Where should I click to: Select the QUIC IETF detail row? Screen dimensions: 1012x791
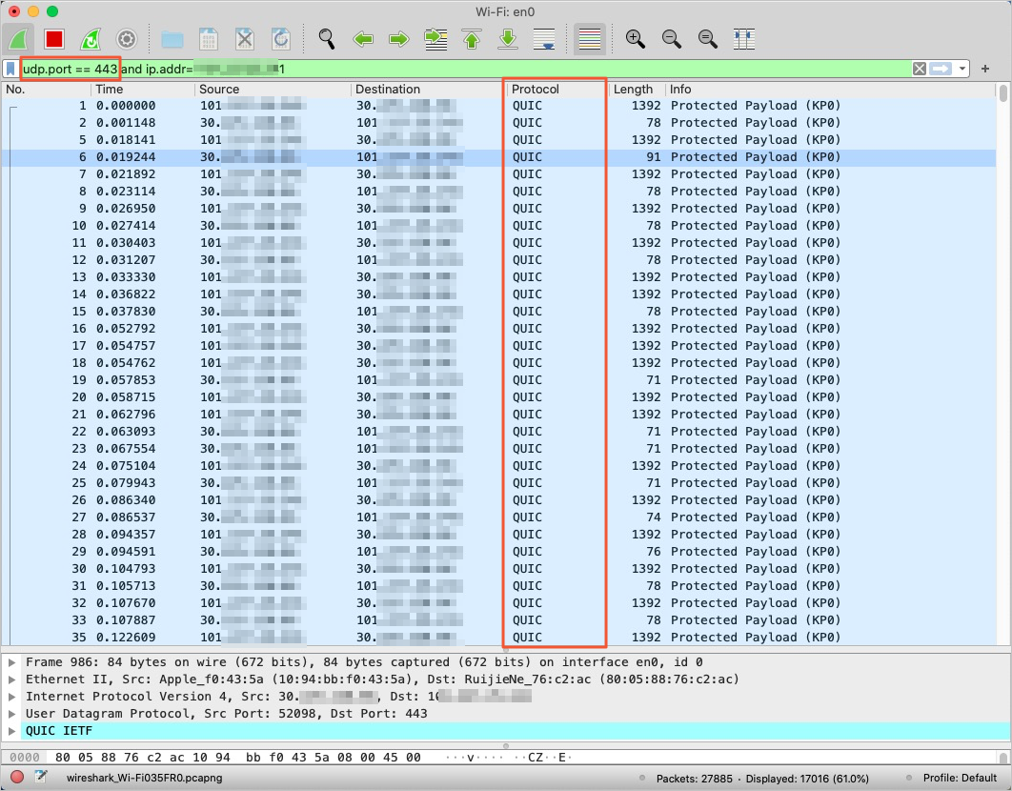coord(505,730)
